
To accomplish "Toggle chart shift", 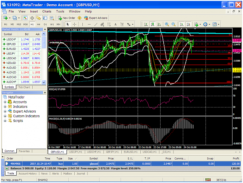I will pyautogui.click(x=188, y=25).
